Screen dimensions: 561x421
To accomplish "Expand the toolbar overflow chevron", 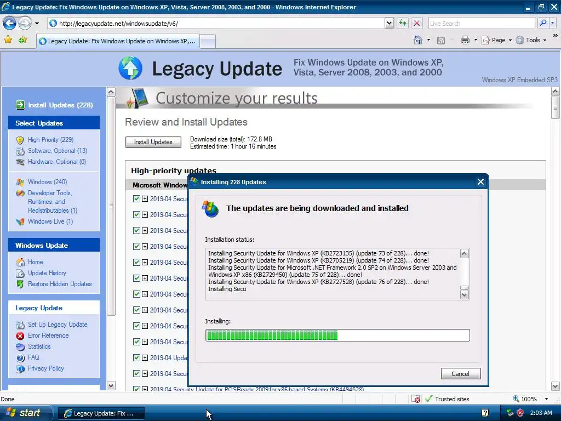I will 556,36.
